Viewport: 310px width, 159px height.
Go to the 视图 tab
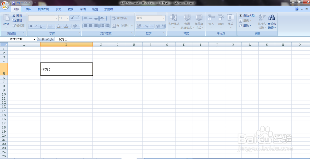coord(95,9)
